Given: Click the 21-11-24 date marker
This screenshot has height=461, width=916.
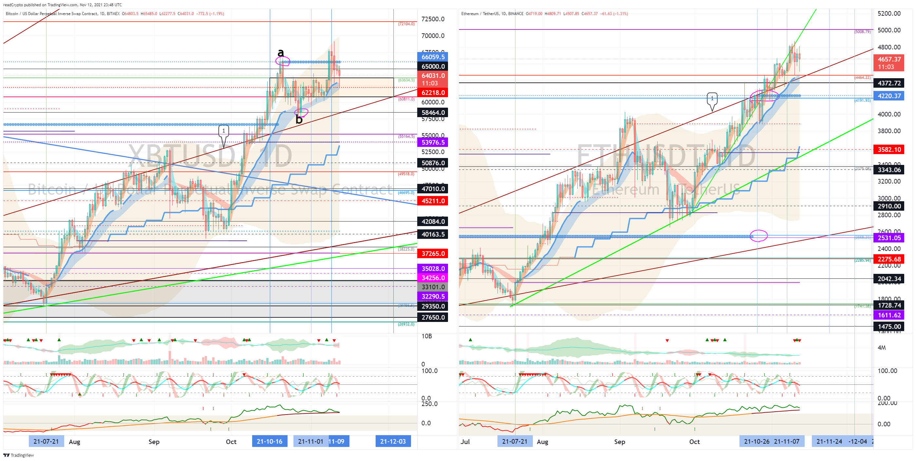Looking at the screenshot, I should click(829, 441).
